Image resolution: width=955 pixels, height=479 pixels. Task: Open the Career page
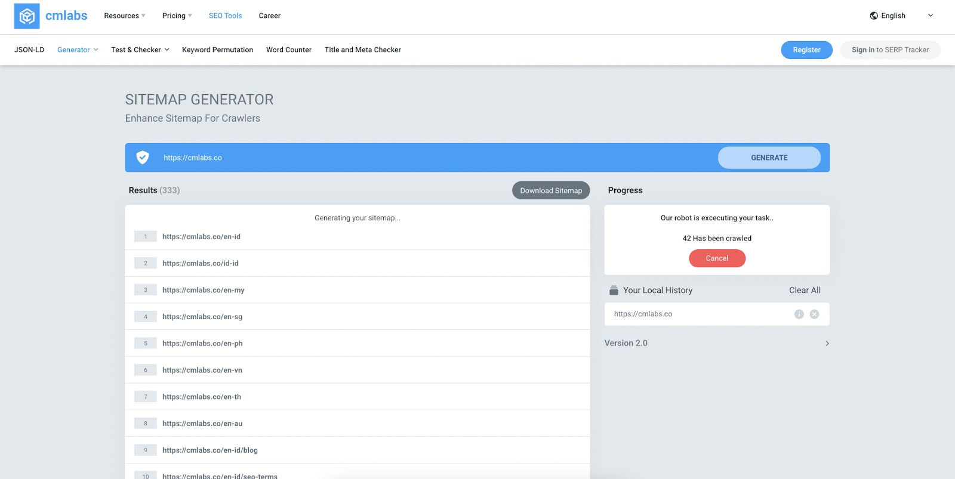(270, 16)
